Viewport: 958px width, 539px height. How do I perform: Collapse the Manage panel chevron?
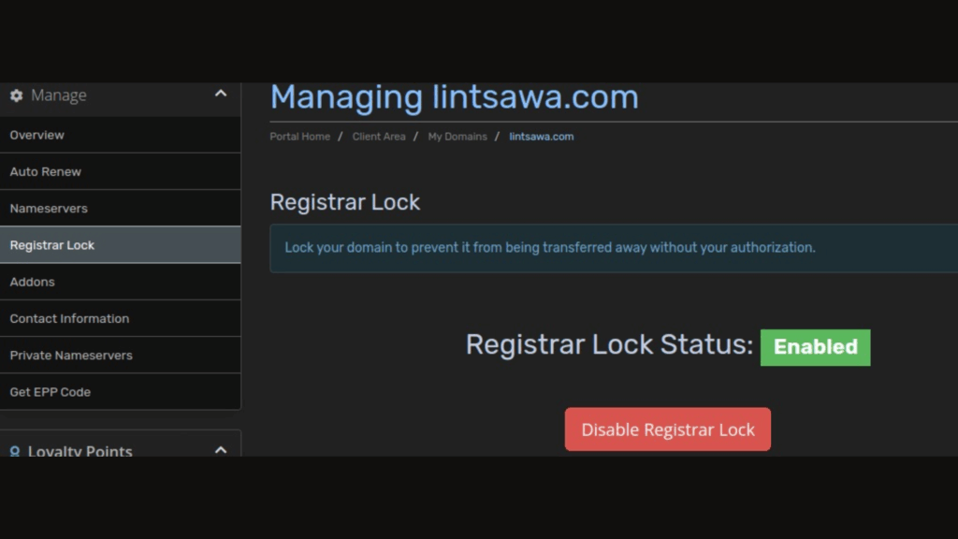(x=221, y=95)
